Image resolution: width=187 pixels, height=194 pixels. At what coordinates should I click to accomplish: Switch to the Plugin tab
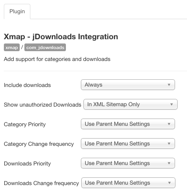17,12
